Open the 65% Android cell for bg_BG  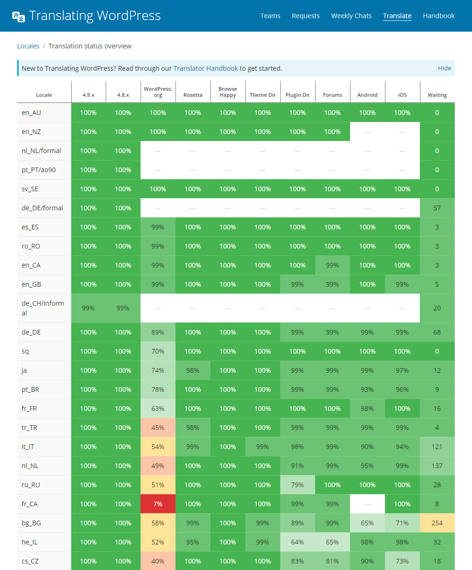(368, 523)
